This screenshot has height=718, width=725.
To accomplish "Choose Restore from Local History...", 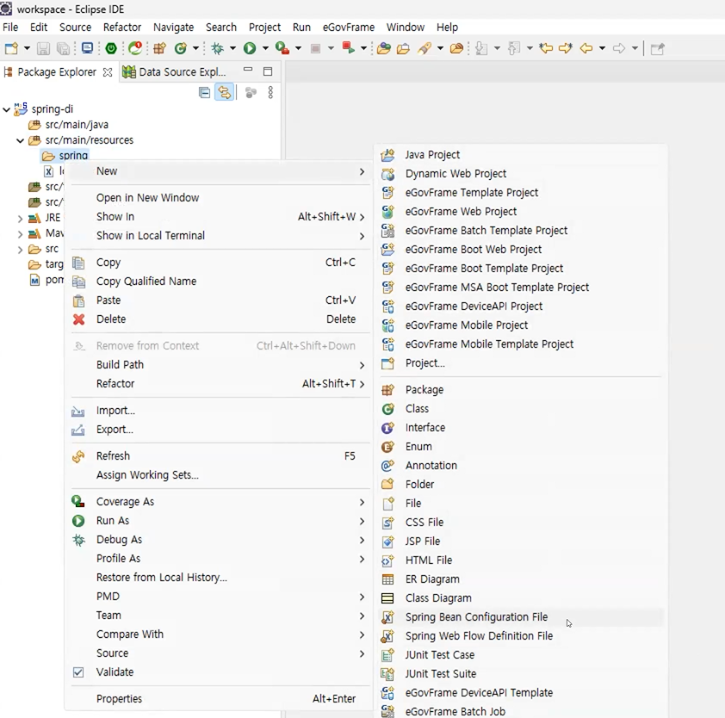I will click(x=219, y=578).
